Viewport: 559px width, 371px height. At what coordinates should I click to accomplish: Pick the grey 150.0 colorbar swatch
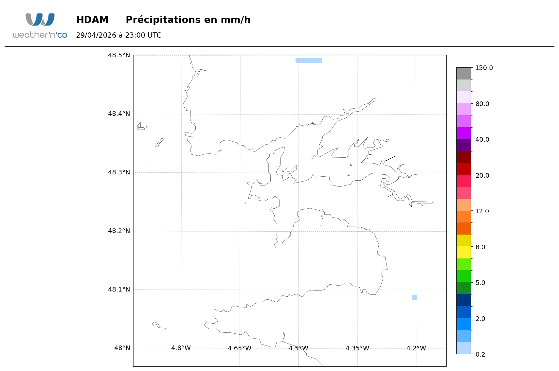pyautogui.click(x=464, y=74)
